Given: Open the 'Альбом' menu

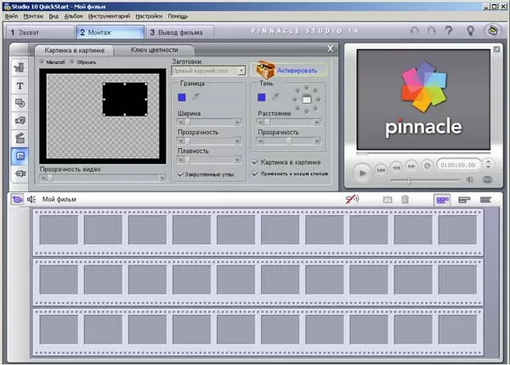Looking at the screenshot, I should pos(74,16).
